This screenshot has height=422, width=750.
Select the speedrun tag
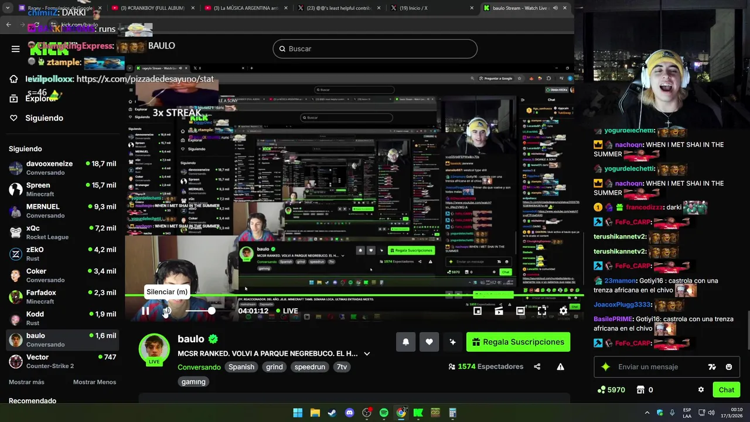(310, 367)
